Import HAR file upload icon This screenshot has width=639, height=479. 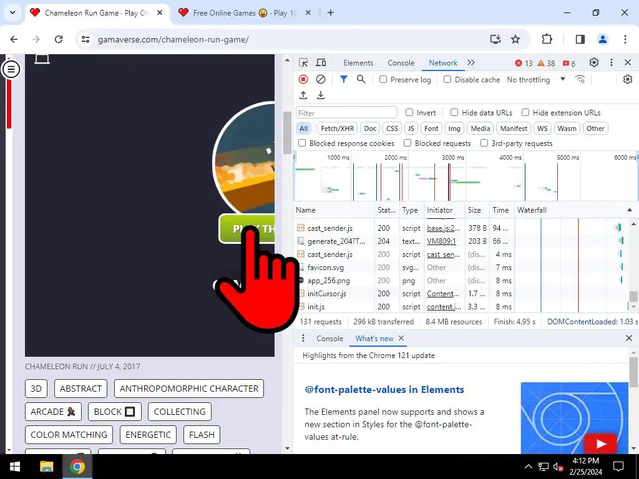(303, 95)
